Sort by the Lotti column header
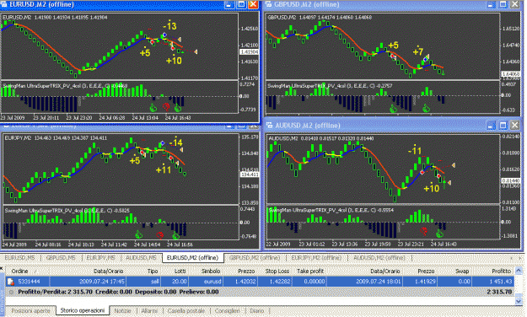The height and width of the screenshot is (317, 527). (x=180, y=271)
